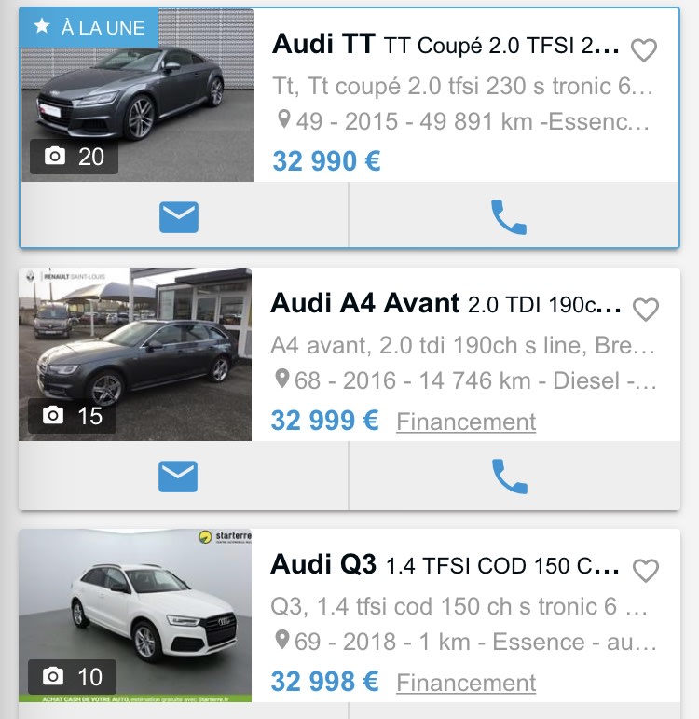Open Audi TT photo gallery counter
Screen dimensions: 699x719
click(75, 157)
